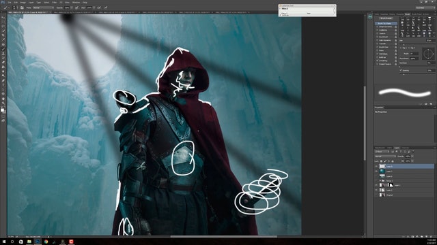Select the Lasso tool
This screenshot has height=245, width=437.
(3, 27)
